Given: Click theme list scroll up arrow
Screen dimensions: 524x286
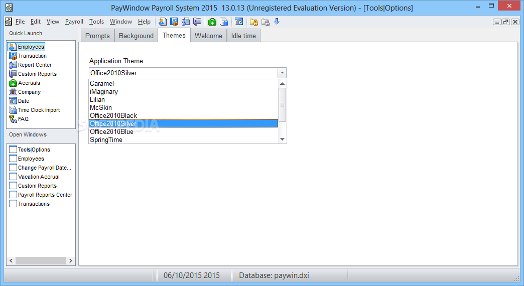Looking at the screenshot, I should click(283, 83).
